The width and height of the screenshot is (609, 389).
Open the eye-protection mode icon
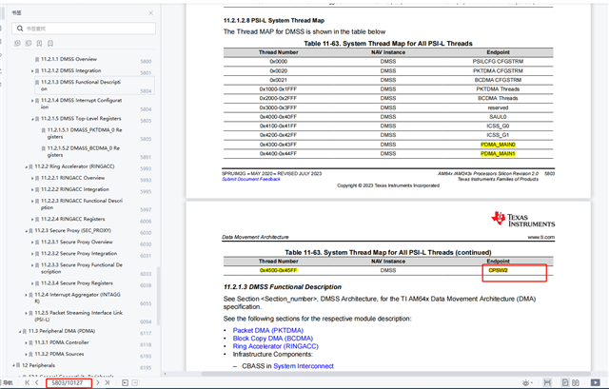pos(527,382)
